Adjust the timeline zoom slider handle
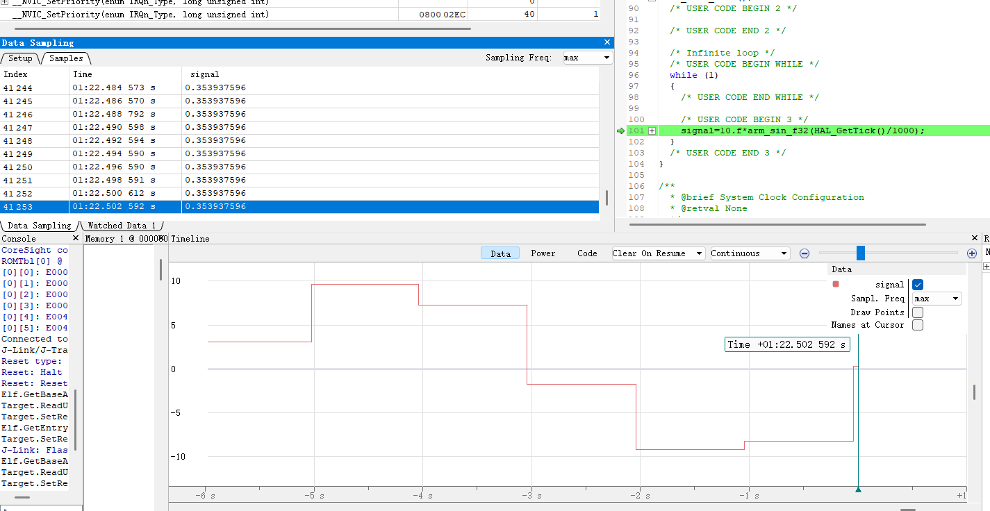 coord(861,253)
